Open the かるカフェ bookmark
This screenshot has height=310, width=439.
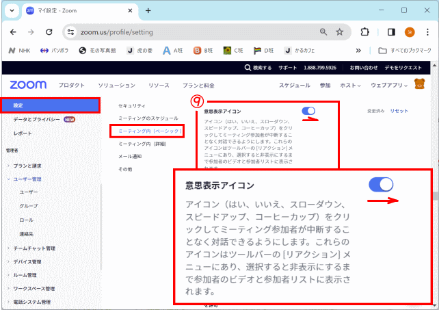[x=300, y=51]
